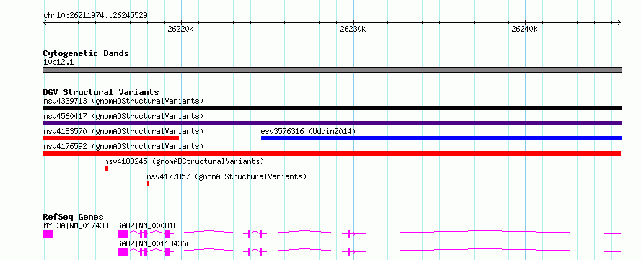Viewport: 642px width, 260px height.
Task: Select the first large exon of GAD2 NM_001134366
Action: (x=123, y=252)
